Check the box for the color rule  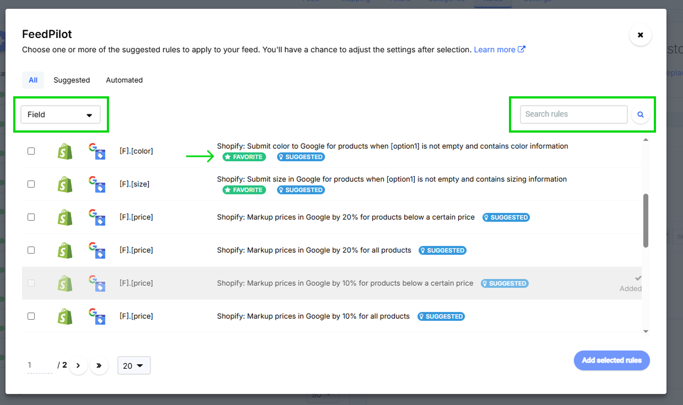(x=31, y=151)
